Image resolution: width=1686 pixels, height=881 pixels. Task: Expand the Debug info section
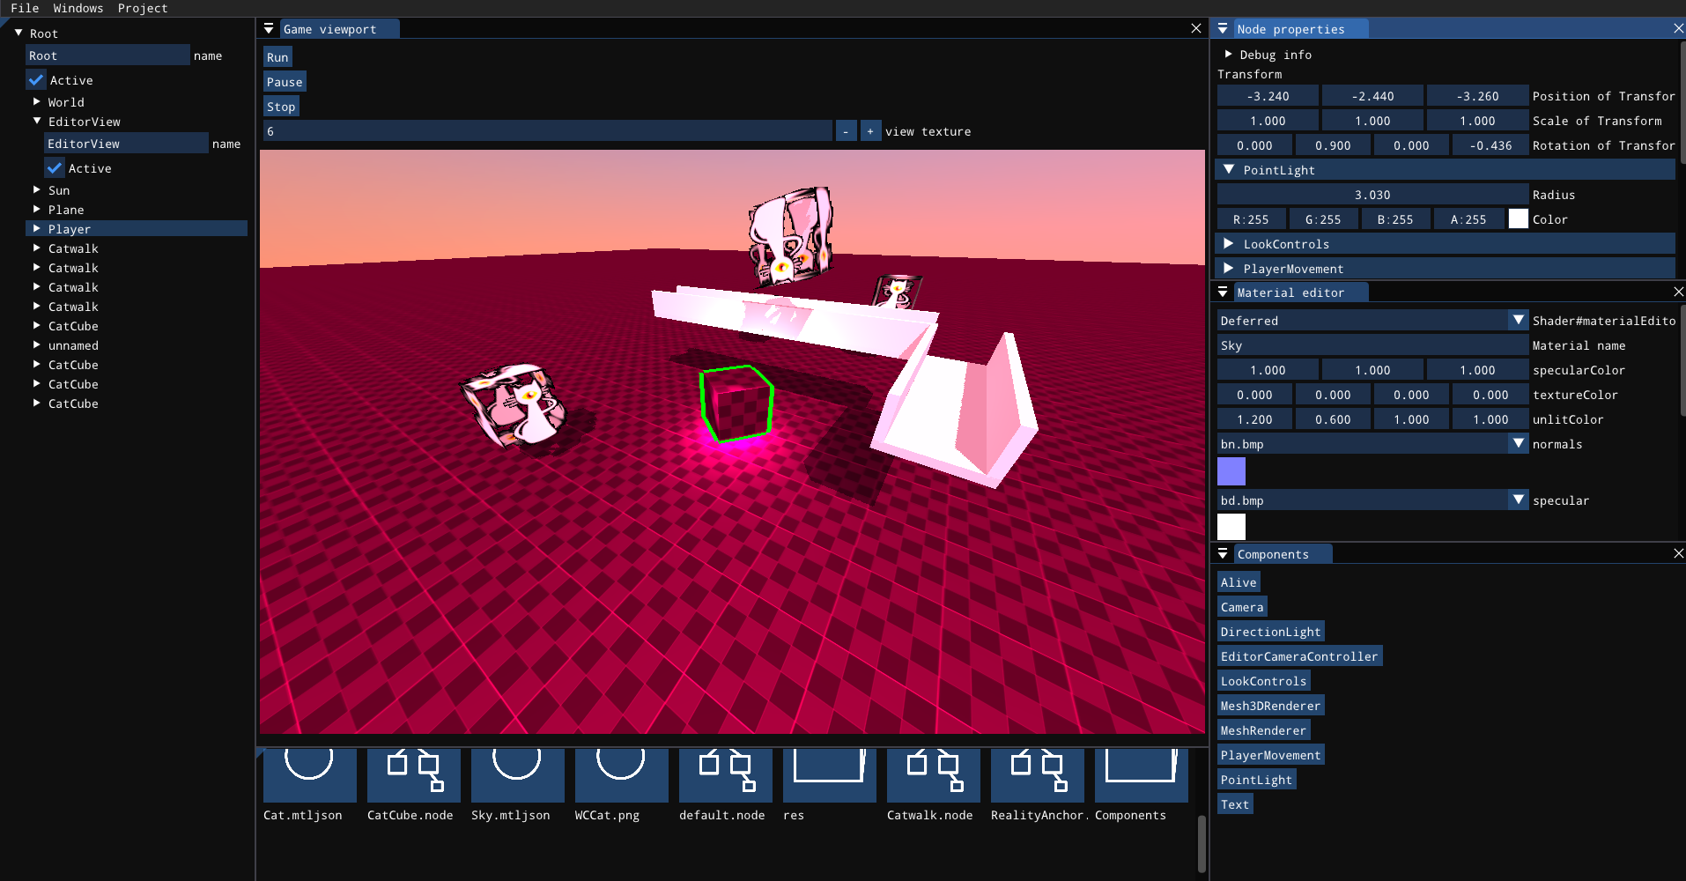pyautogui.click(x=1229, y=54)
